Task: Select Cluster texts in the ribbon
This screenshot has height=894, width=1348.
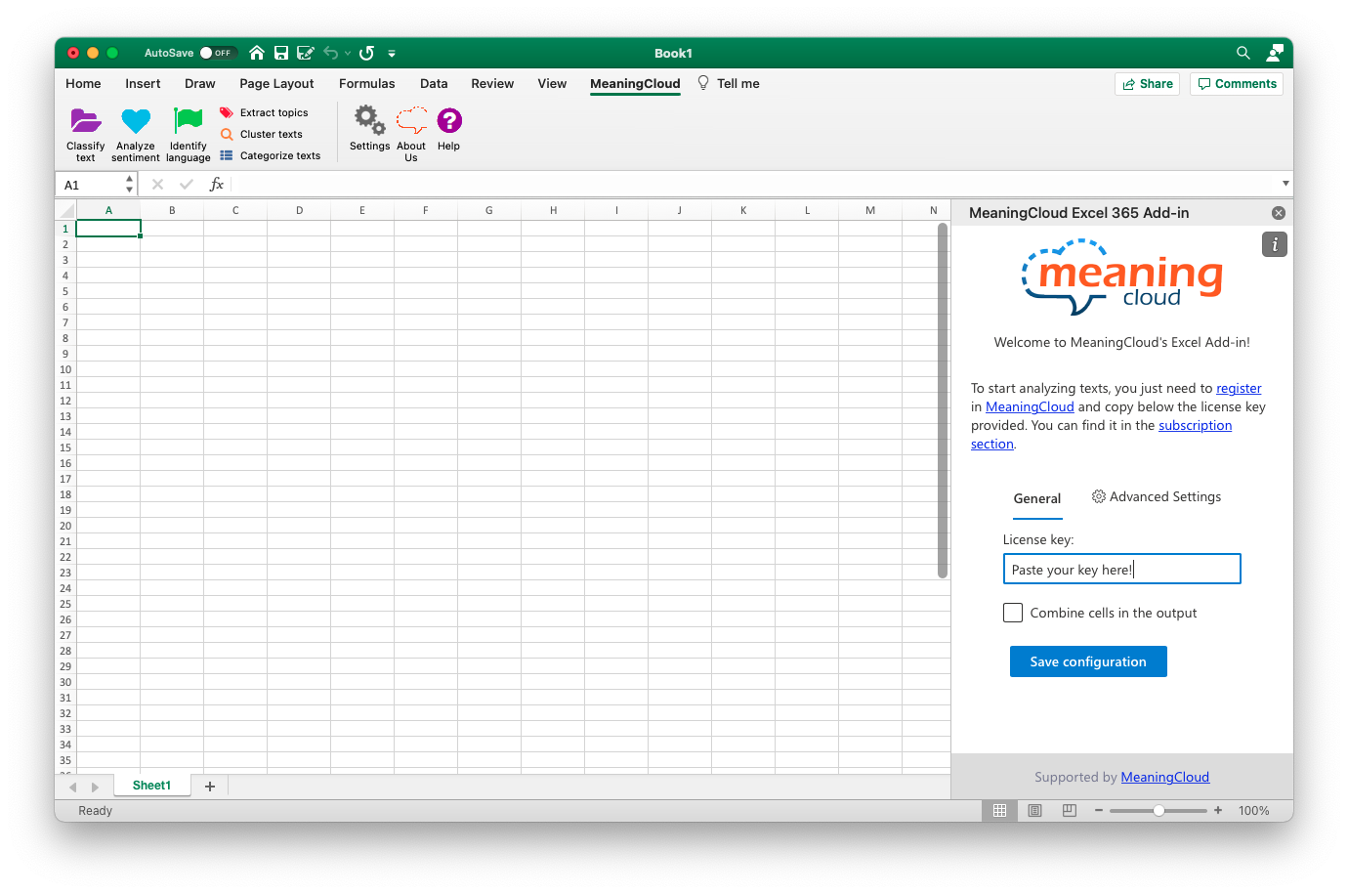Action: 261,134
